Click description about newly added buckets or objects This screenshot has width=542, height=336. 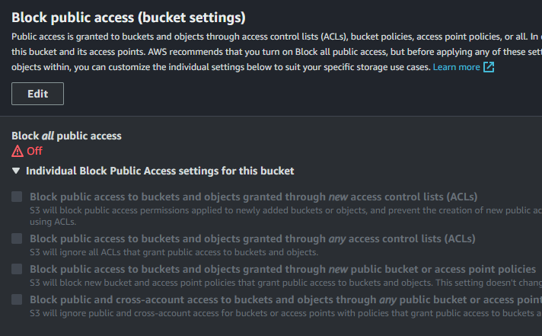[x=286, y=216]
